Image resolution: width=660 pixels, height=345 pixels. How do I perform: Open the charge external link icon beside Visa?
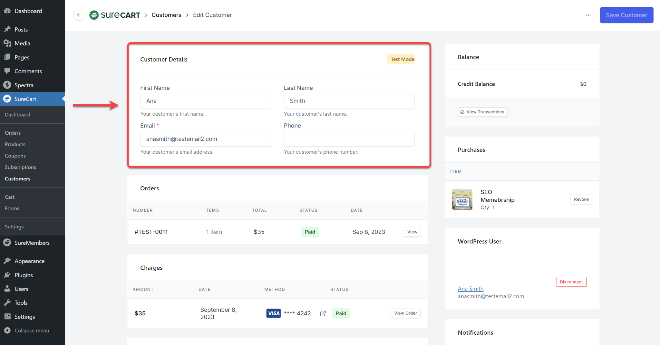click(323, 313)
